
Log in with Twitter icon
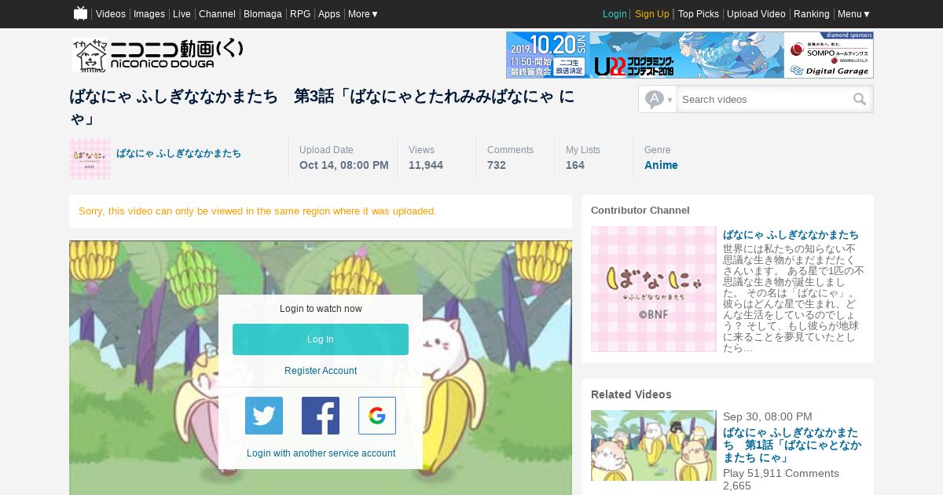[x=264, y=416]
